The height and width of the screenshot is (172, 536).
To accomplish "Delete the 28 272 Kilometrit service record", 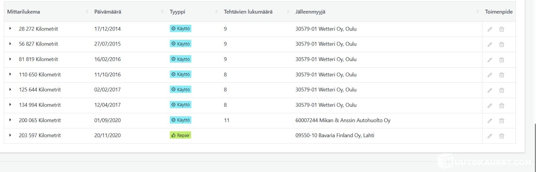I will [501, 29].
